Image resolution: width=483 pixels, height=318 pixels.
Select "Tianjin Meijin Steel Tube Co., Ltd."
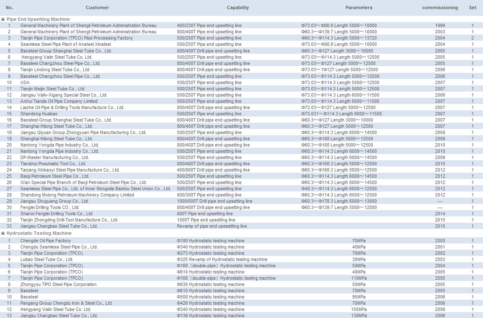pos(53,89)
